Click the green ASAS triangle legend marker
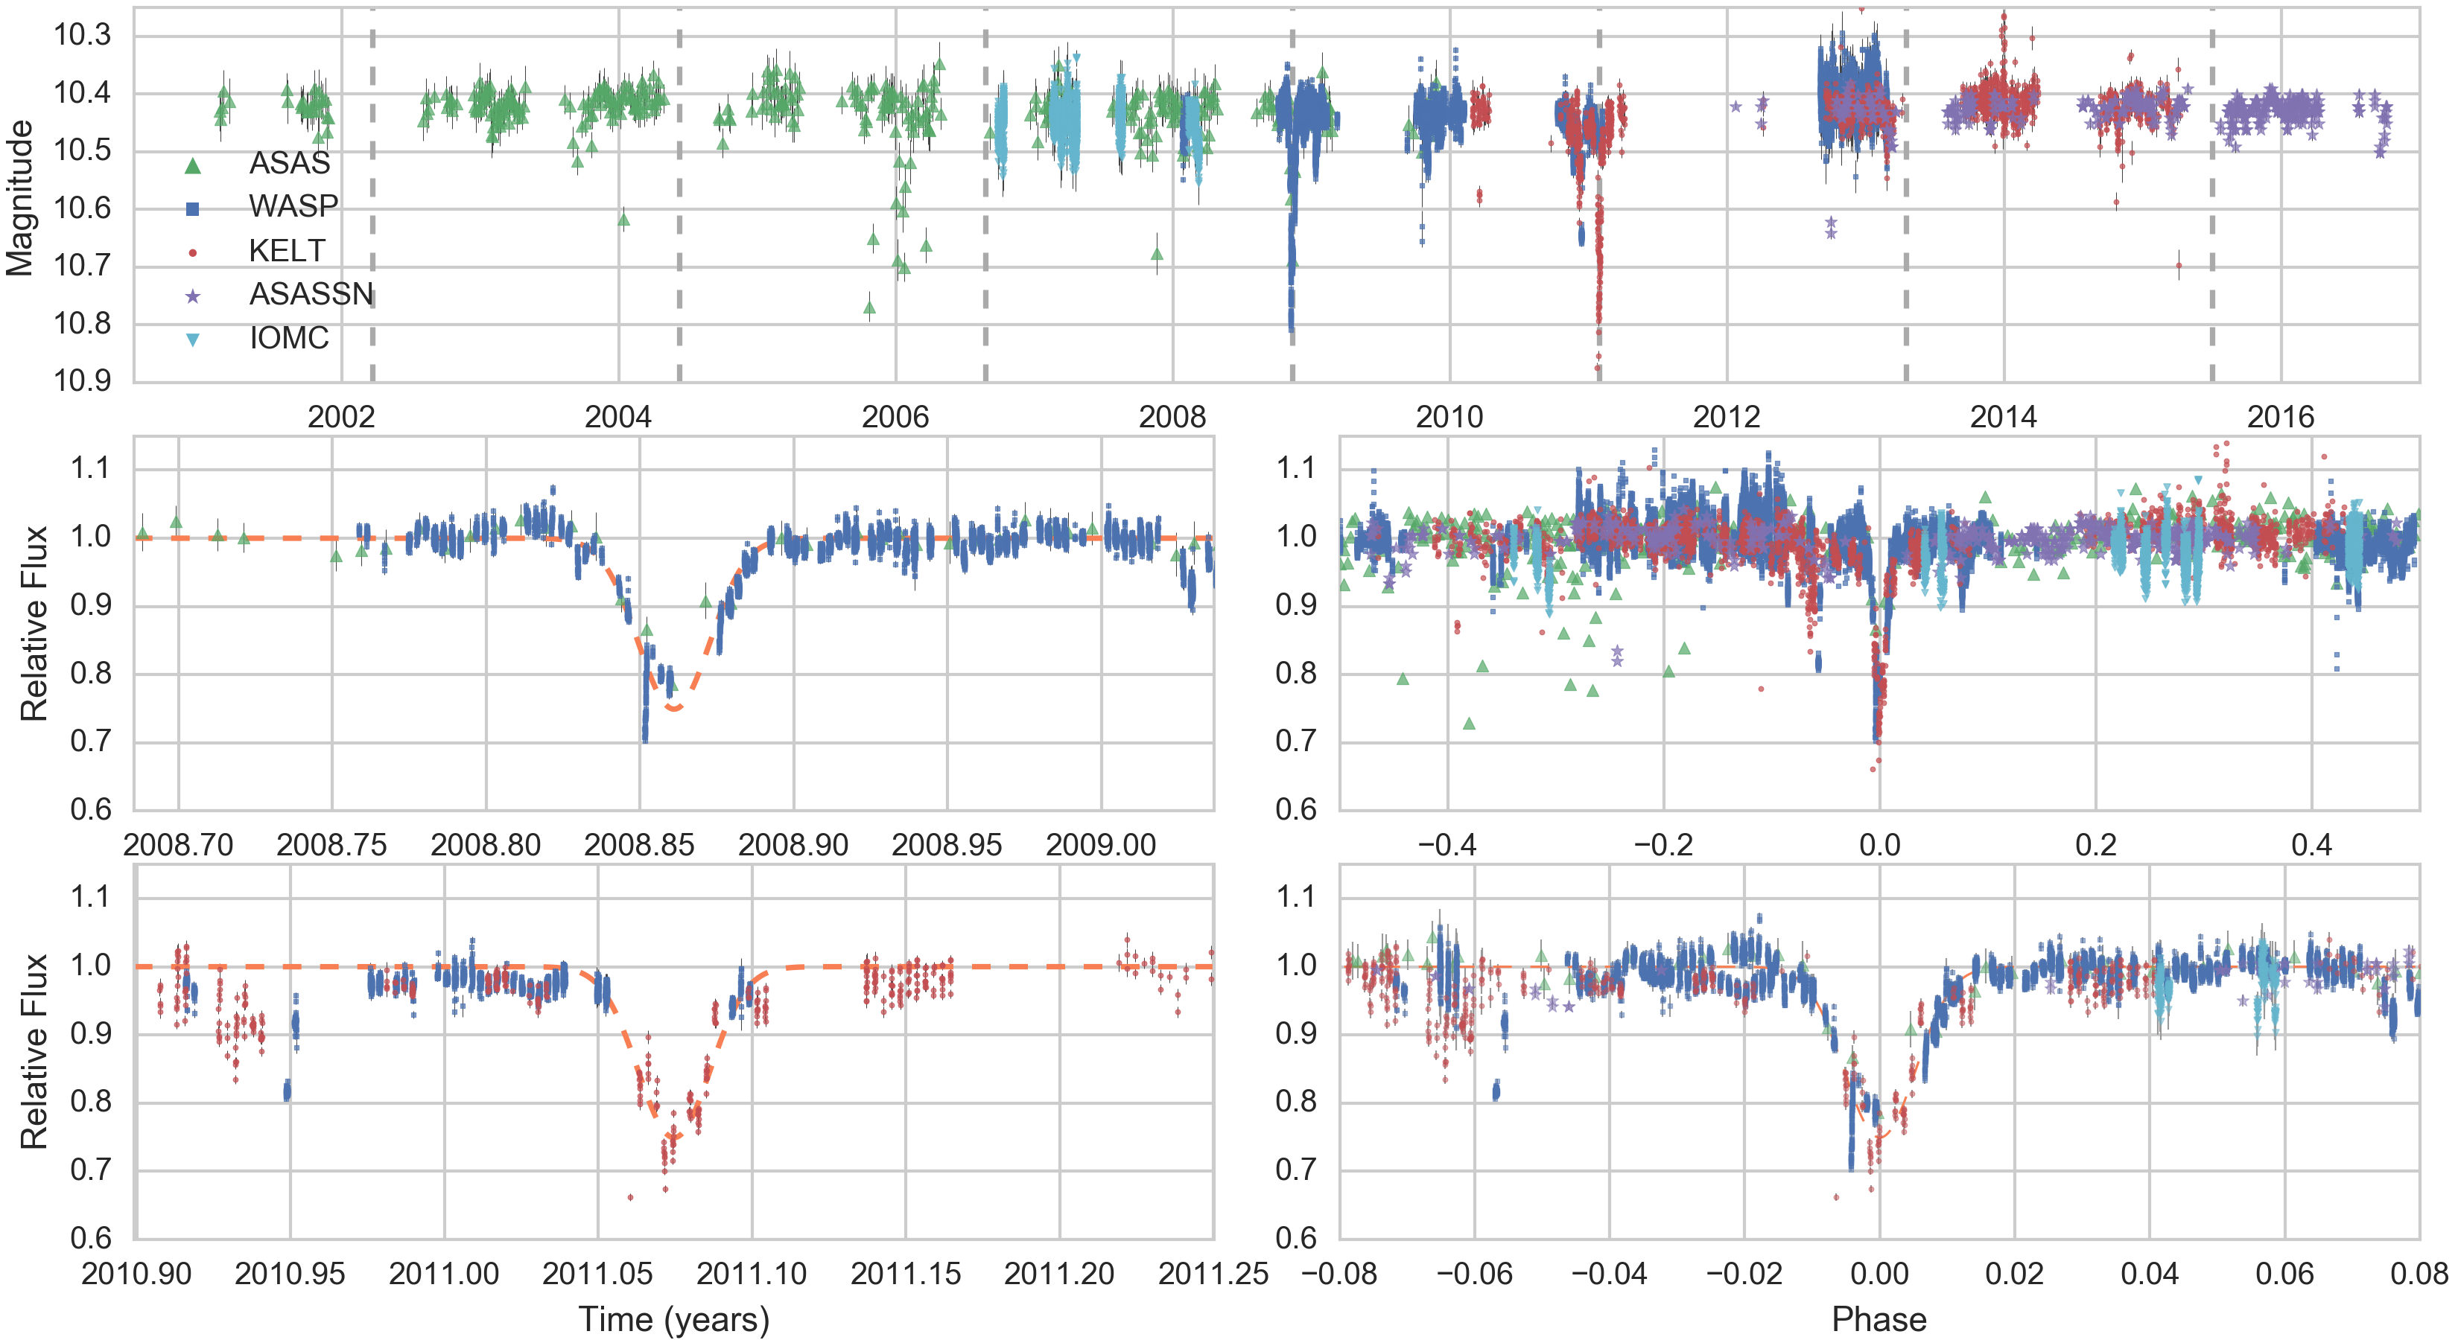The height and width of the screenshot is (1340, 2458). pos(193,166)
